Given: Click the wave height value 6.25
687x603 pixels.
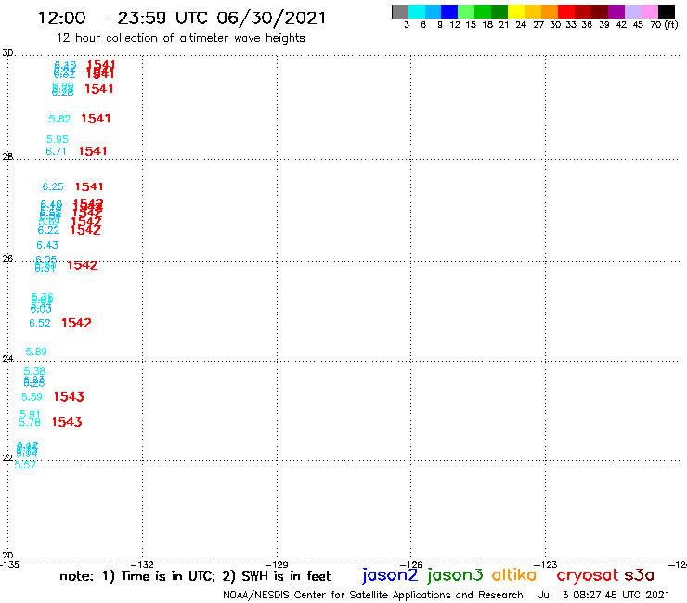Looking at the screenshot, I should click(x=53, y=186).
